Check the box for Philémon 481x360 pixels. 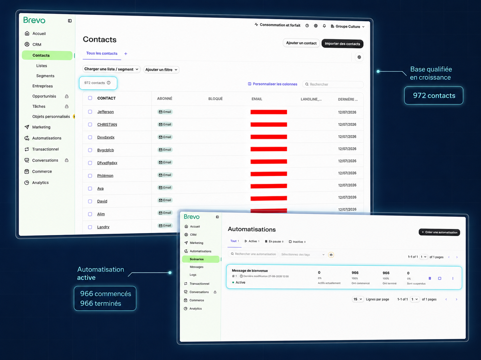90,176
